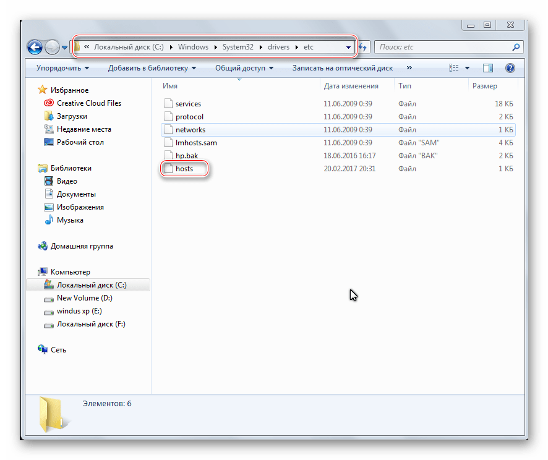Navigate to drivers in breadcrumb path
This screenshot has height=460, width=548.
[x=278, y=47]
